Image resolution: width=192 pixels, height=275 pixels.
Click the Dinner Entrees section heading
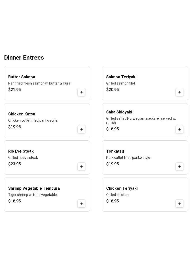(x=24, y=58)
